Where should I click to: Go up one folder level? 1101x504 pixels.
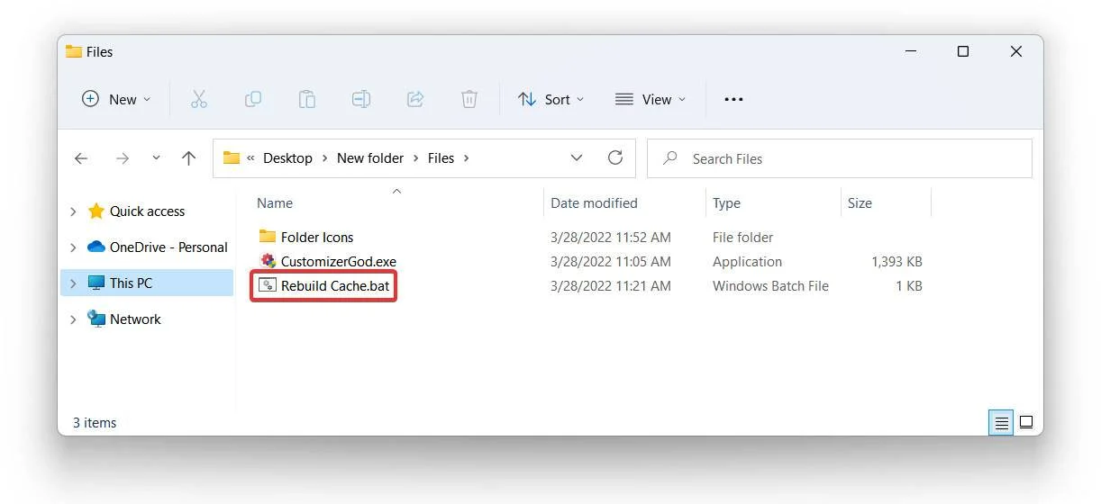coord(188,158)
